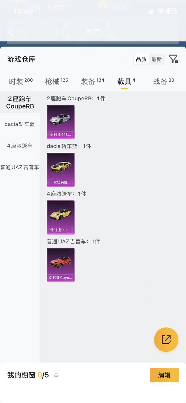Open the red 保时捷 Cayenne car card
The height and width of the screenshot is (403, 186).
(61, 265)
